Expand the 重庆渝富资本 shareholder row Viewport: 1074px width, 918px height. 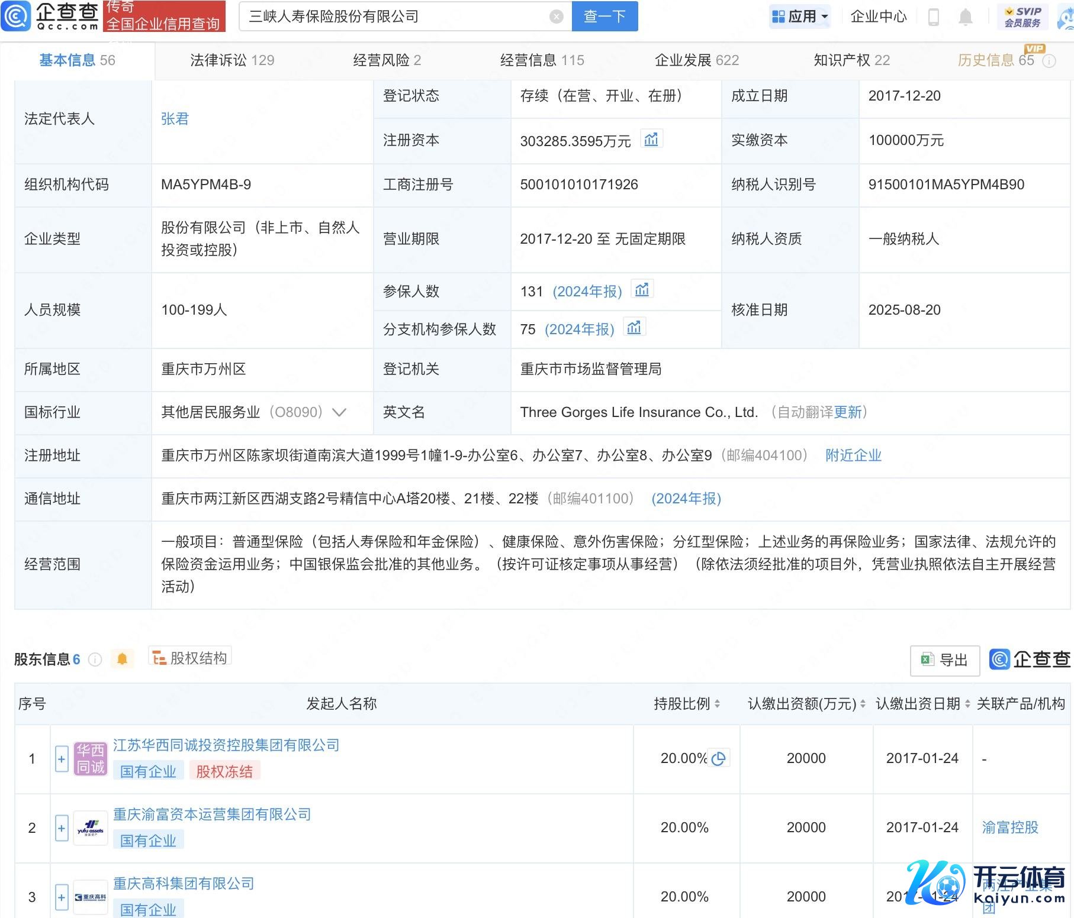(x=62, y=828)
